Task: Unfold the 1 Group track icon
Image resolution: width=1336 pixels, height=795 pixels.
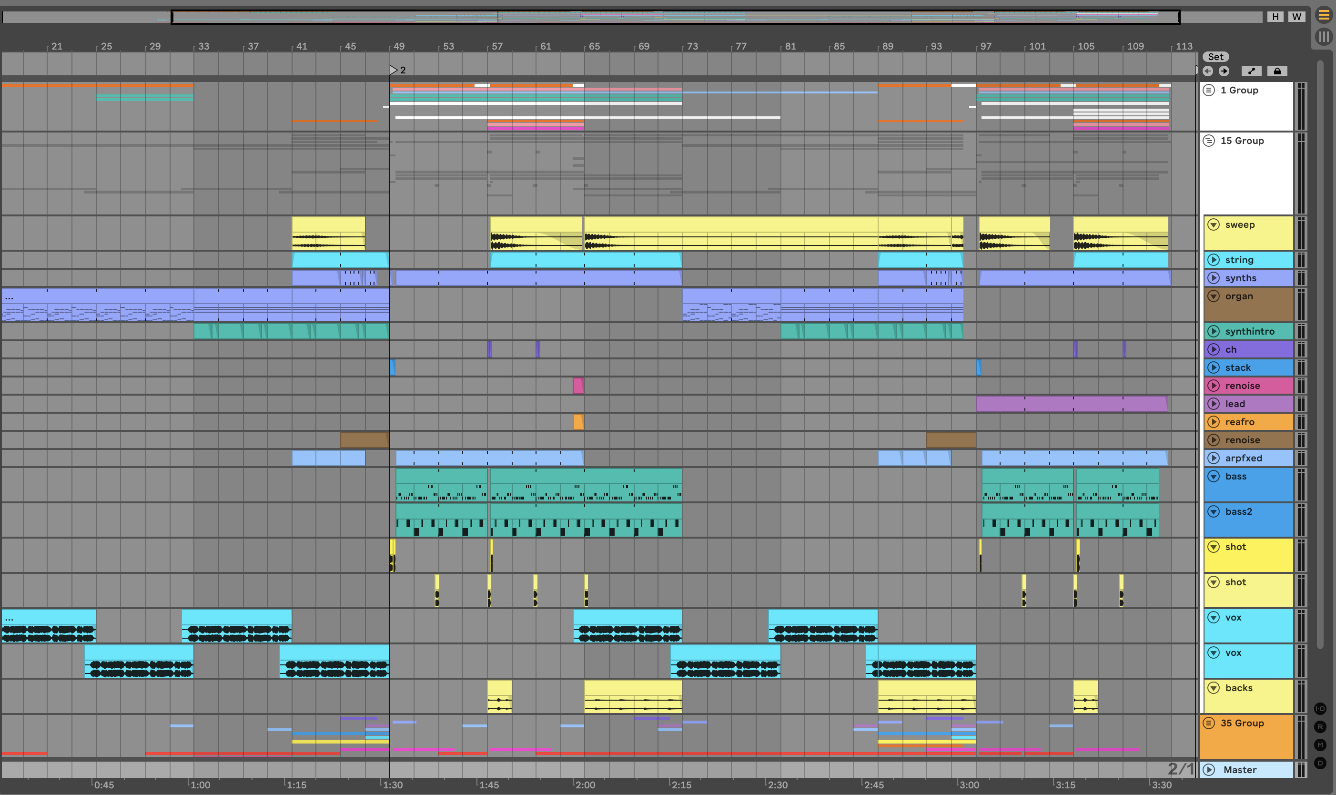Action: pos(1209,90)
